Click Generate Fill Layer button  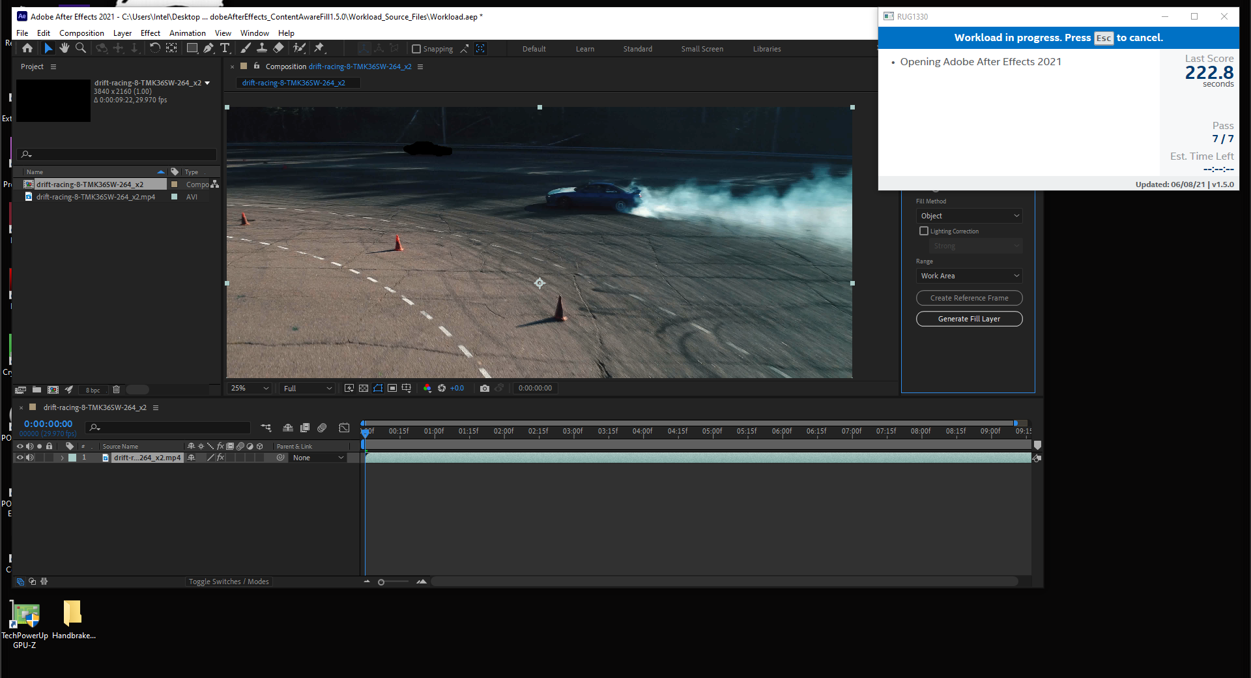coord(970,319)
